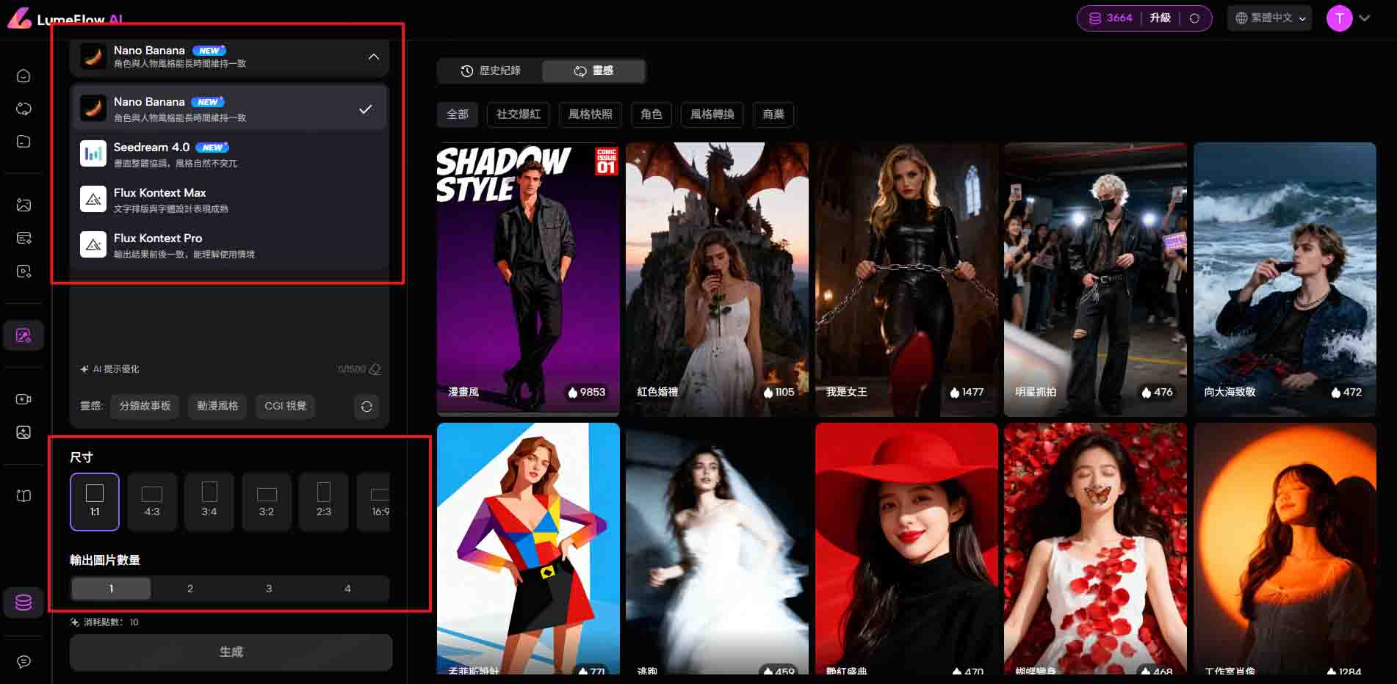Open the 繁體中文 language dropdown

click(1270, 18)
